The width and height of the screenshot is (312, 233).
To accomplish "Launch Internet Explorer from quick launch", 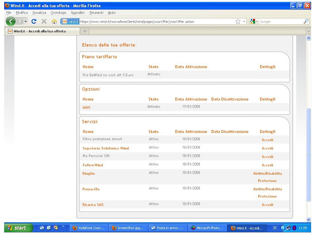I will (49, 228).
